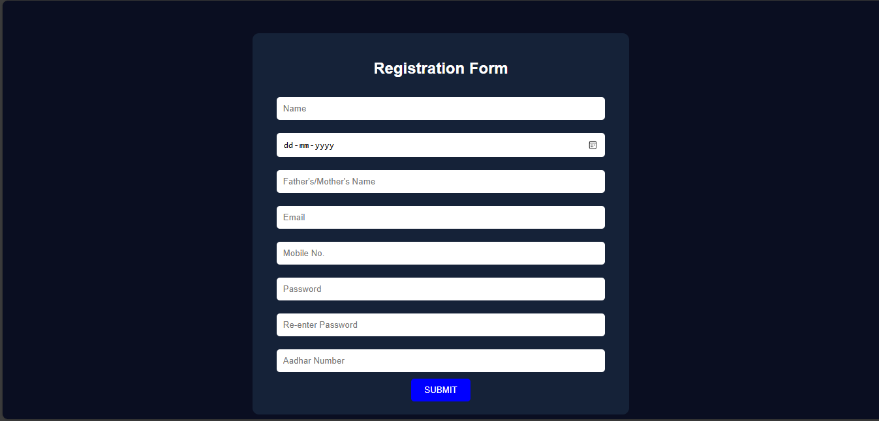The width and height of the screenshot is (879, 421).
Task: Click the Mobile No. input field
Action: (440, 253)
